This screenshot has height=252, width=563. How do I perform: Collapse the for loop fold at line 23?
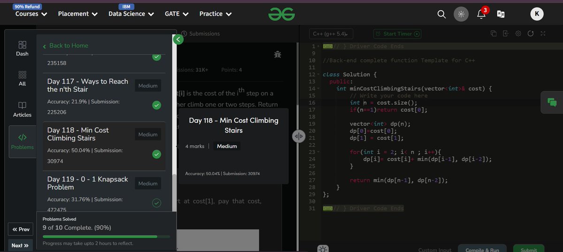pos(319,152)
